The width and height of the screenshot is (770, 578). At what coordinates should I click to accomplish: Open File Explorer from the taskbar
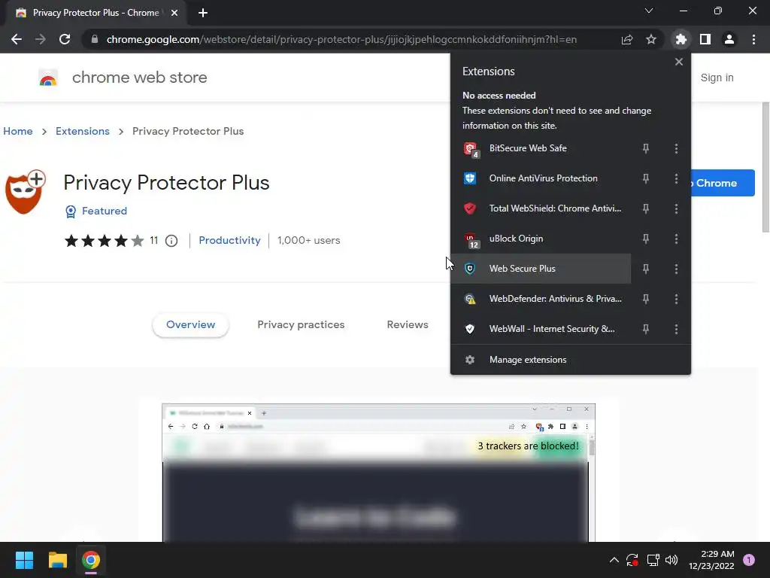(x=57, y=560)
